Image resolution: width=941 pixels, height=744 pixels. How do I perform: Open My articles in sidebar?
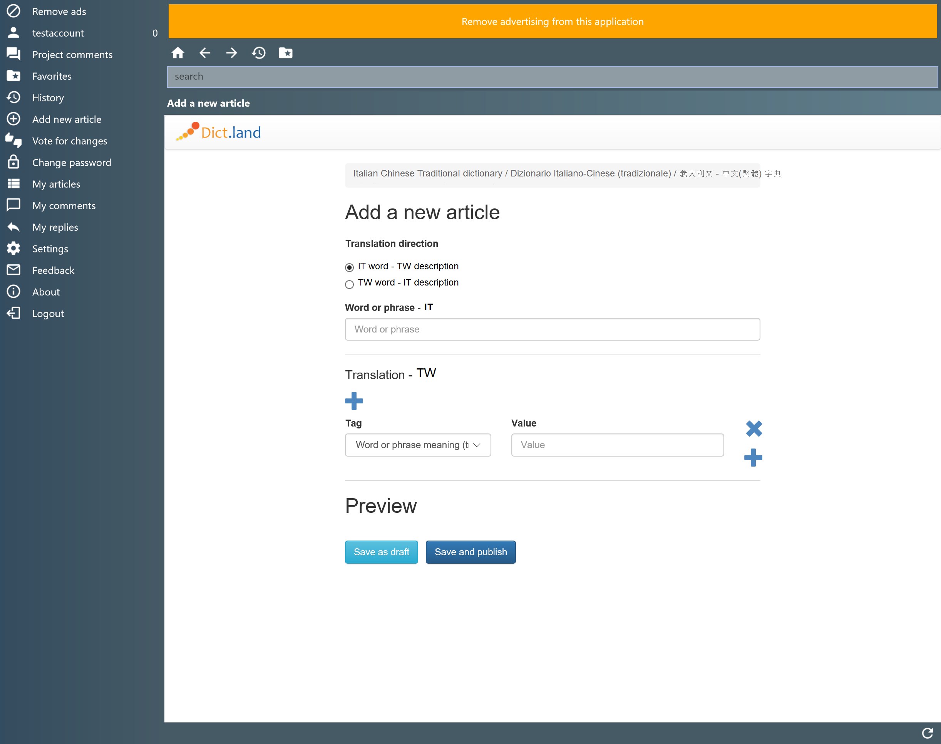tap(56, 184)
